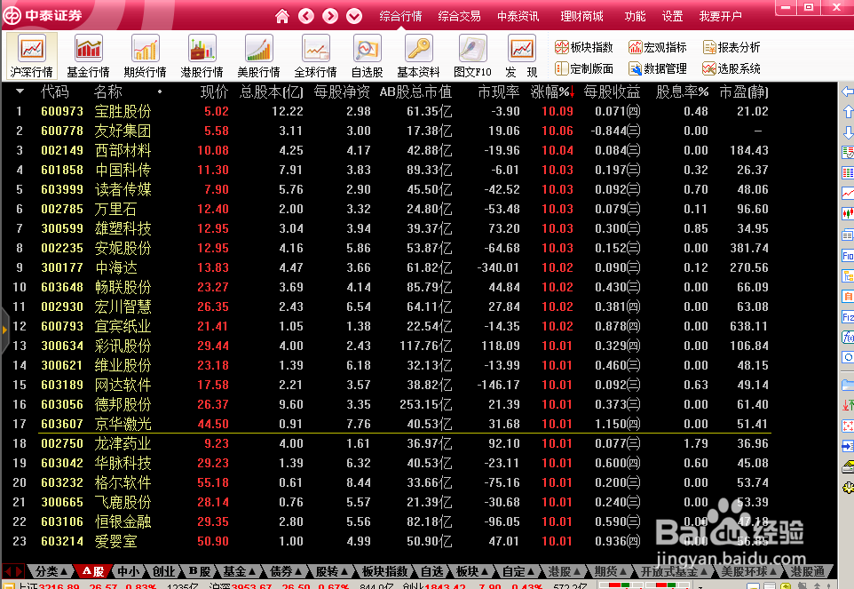This screenshot has width=854, height=589.
Task: Open the down-chevron navigation dropdown
Action: [354, 16]
